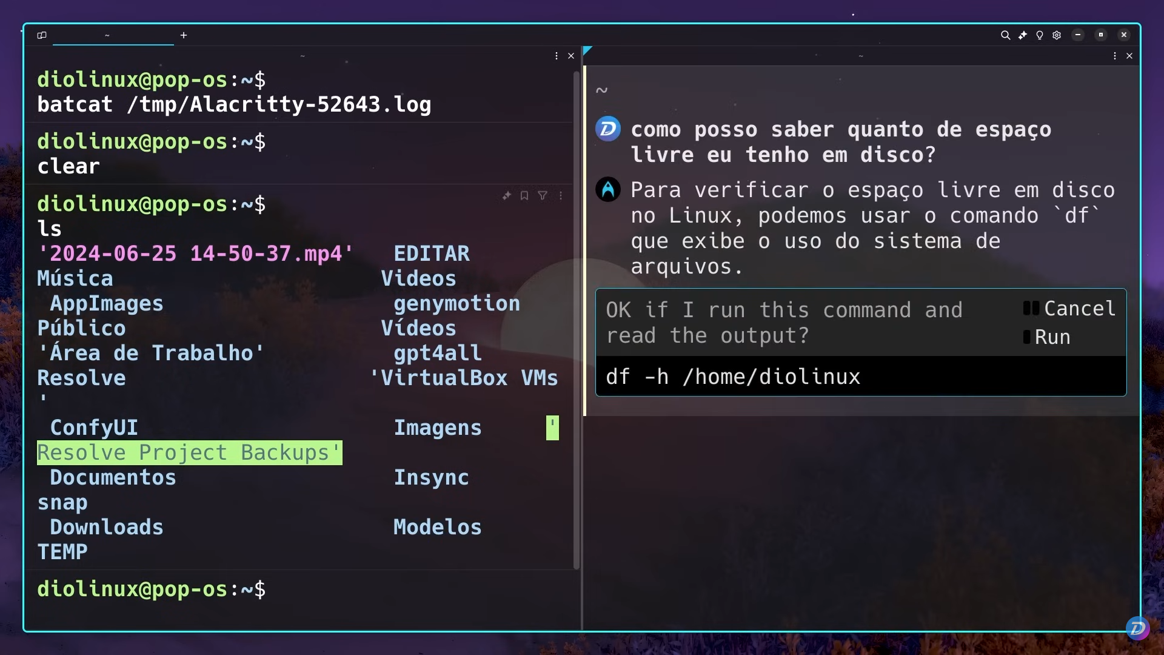Click the AI assistant avatar next to the answer
Image resolution: width=1164 pixels, height=655 pixels.
pyautogui.click(x=607, y=189)
